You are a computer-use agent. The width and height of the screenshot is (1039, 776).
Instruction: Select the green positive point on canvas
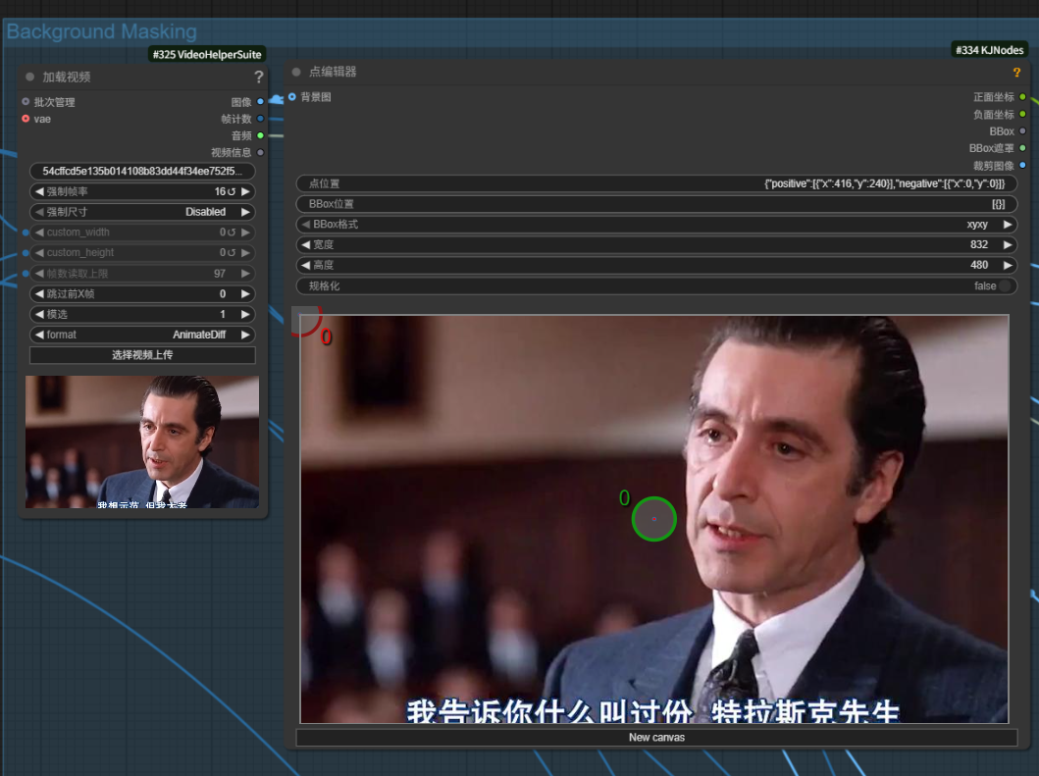coord(654,519)
